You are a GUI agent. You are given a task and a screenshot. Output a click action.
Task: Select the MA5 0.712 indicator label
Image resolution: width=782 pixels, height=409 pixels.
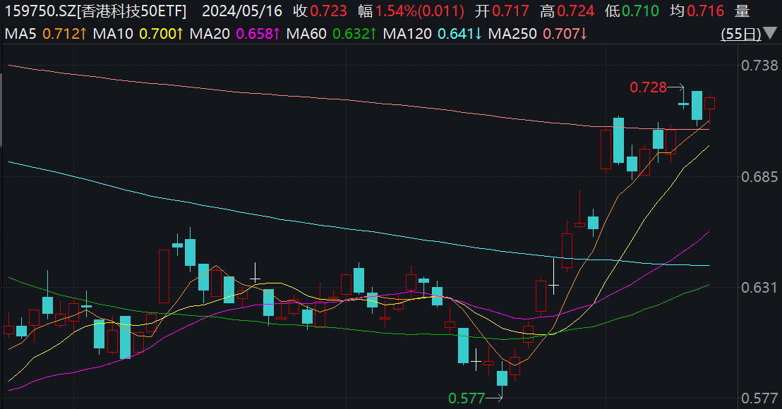(x=45, y=34)
